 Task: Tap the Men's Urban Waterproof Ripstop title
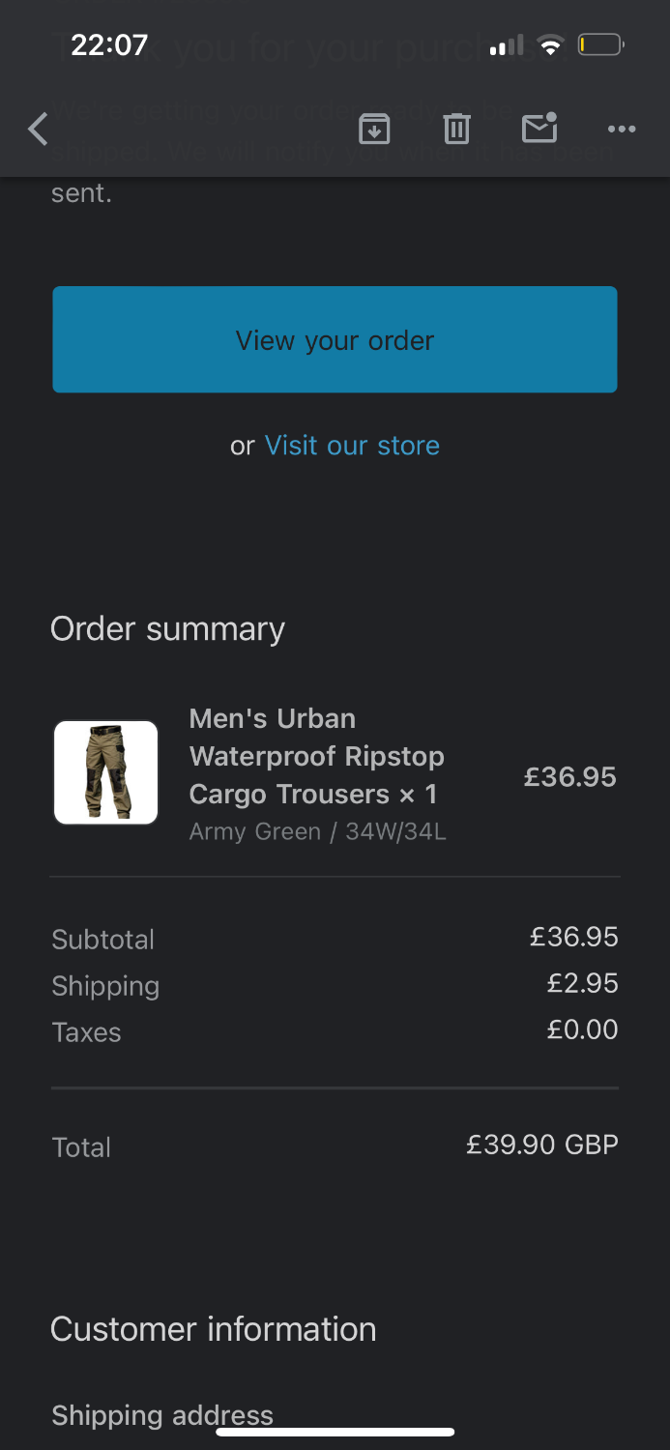click(x=316, y=756)
